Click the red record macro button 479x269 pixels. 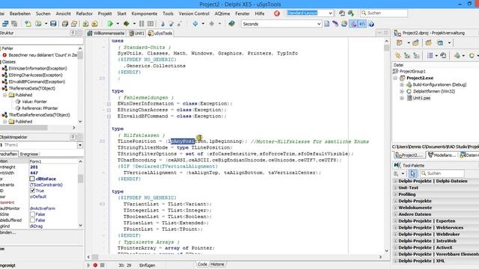(x=95, y=265)
